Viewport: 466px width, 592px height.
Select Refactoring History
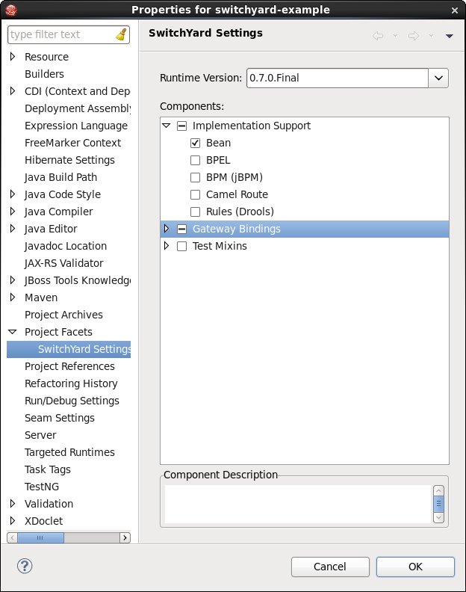[71, 383]
